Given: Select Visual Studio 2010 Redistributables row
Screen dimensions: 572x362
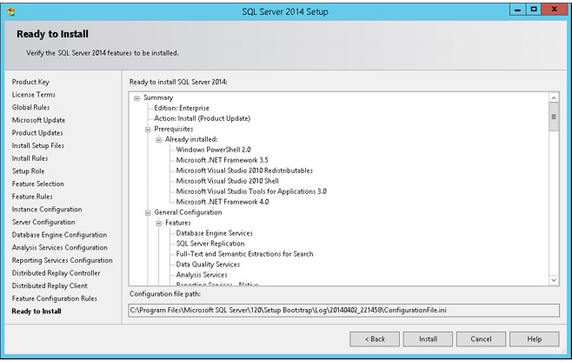Looking at the screenshot, I should point(244,171).
